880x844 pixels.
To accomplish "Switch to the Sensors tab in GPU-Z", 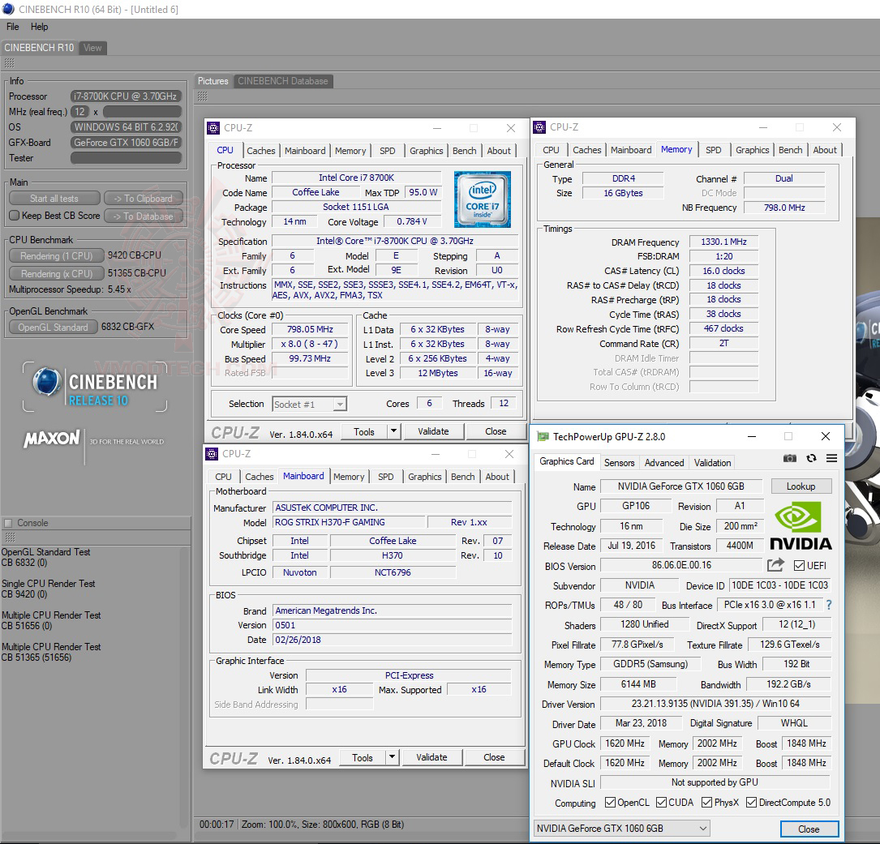I will click(x=619, y=462).
